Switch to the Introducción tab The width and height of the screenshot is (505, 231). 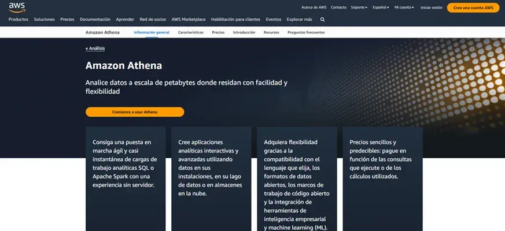[x=244, y=32]
